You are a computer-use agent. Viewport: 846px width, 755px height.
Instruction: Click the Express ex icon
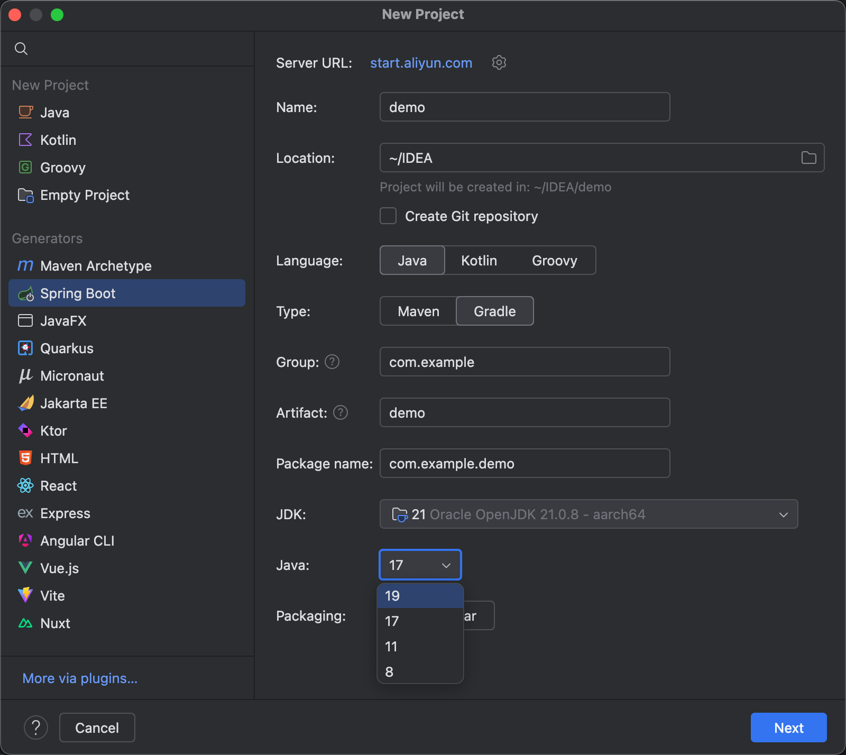coord(25,513)
